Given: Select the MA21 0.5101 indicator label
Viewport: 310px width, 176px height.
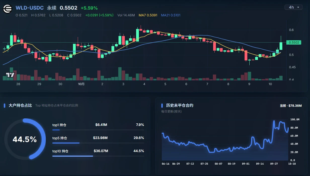Looking at the screenshot, I should [x=171, y=15].
